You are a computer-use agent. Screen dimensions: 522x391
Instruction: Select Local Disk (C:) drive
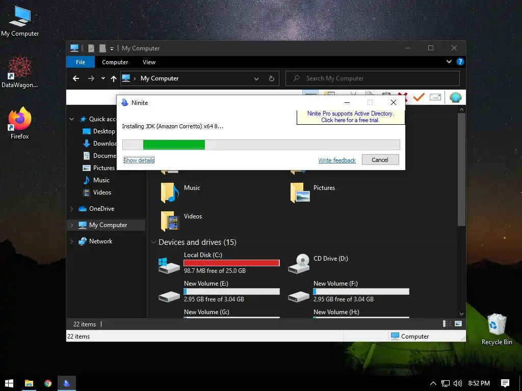coord(219,263)
